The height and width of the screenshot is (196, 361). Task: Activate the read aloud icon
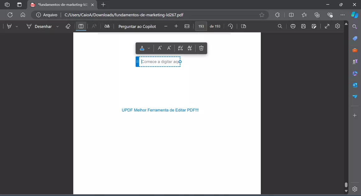click(94, 26)
